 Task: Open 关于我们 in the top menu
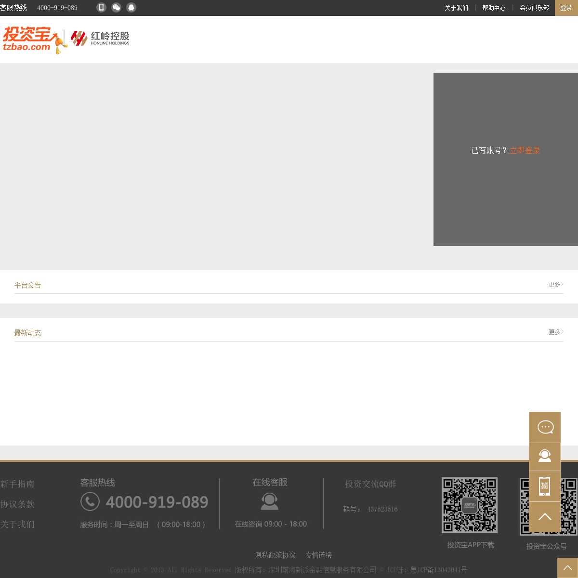pyautogui.click(x=456, y=8)
